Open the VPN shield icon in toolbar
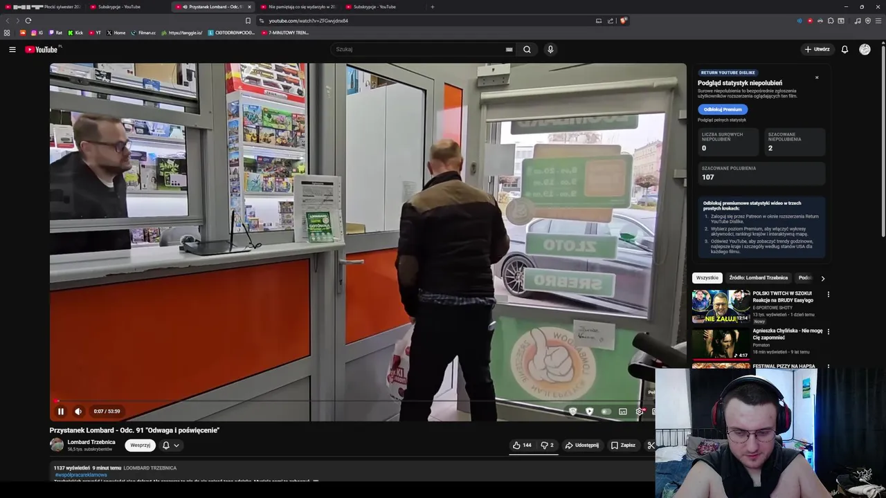 click(868, 21)
